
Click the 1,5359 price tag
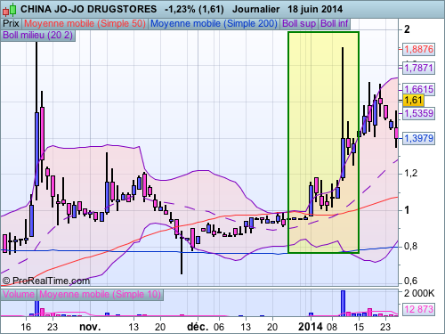[x=418, y=113]
